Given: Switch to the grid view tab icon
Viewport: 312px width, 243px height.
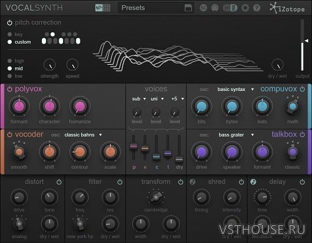Looking at the screenshot, I should [107, 8].
